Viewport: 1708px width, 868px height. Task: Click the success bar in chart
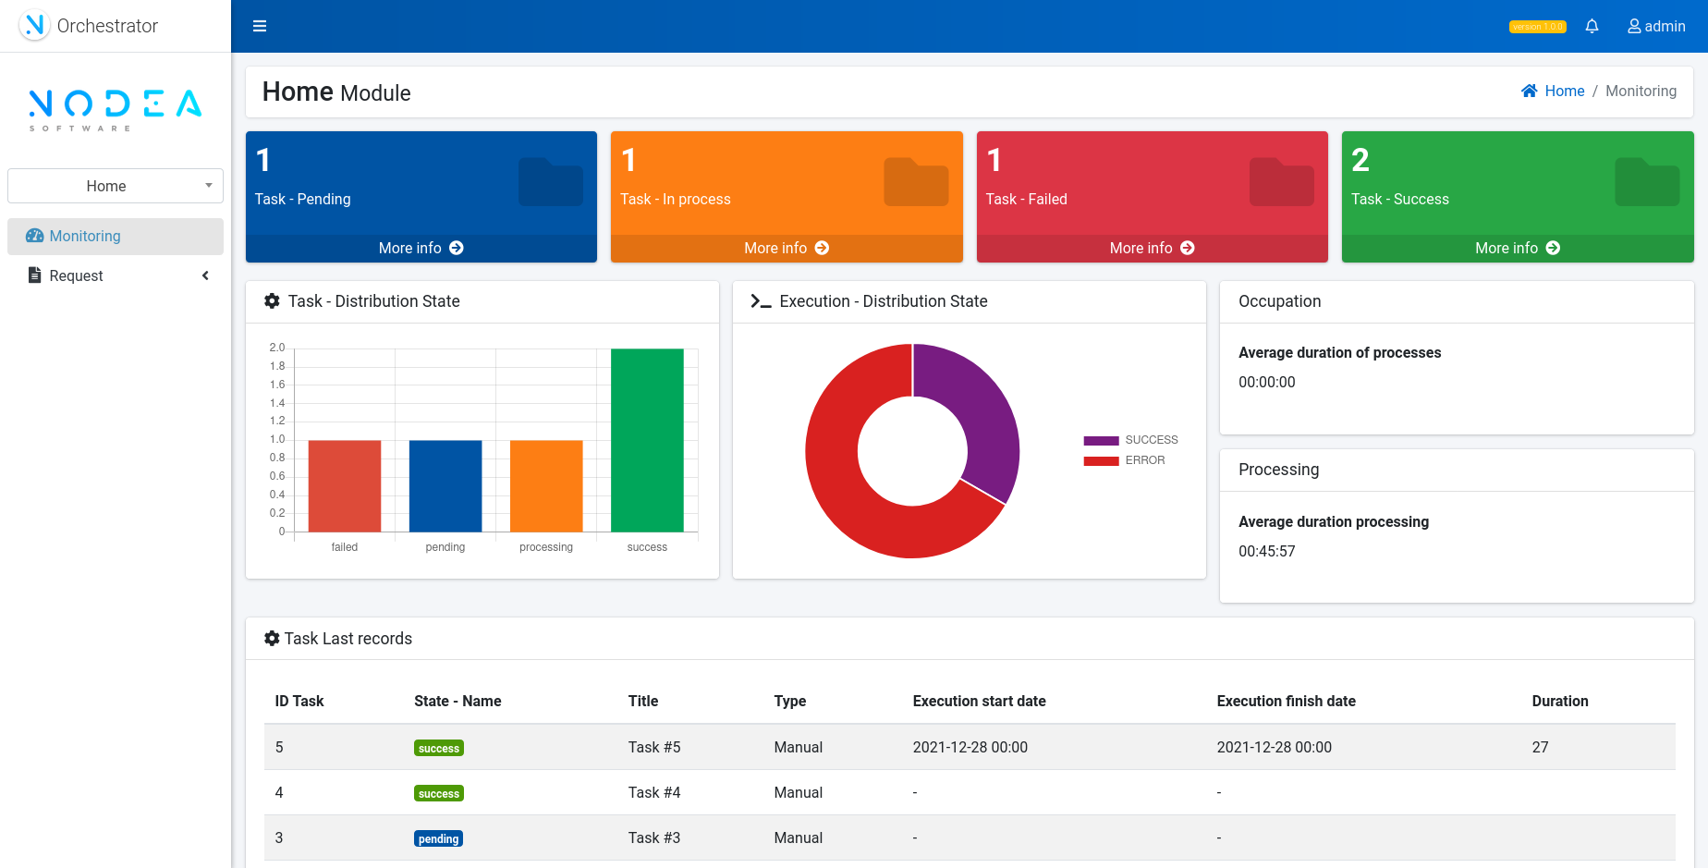click(647, 440)
